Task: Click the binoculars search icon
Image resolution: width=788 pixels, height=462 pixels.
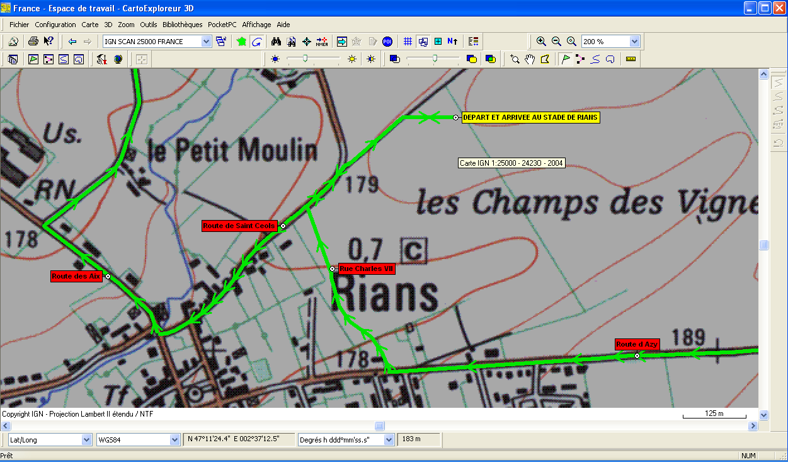Action: (276, 42)
